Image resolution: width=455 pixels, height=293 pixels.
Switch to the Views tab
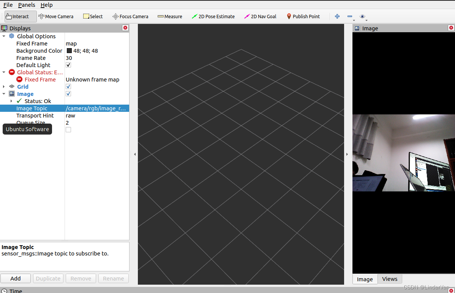(x=389, y=279)
